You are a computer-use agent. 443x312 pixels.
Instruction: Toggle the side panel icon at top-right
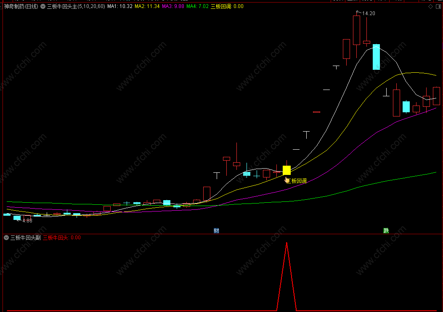click(x=438, y=6)
